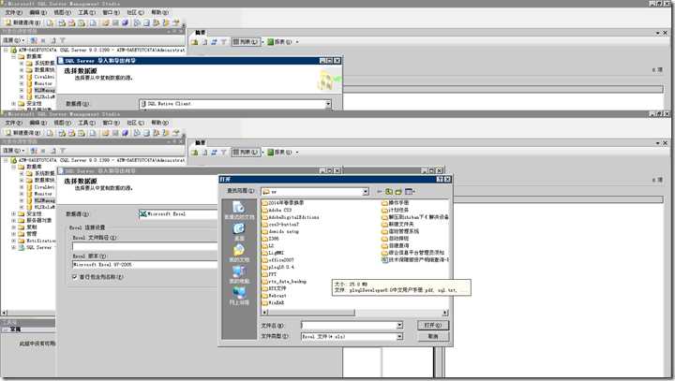Select the I386 folder
Viewport: 675px width, 381px height.
(x=270, y=239)
